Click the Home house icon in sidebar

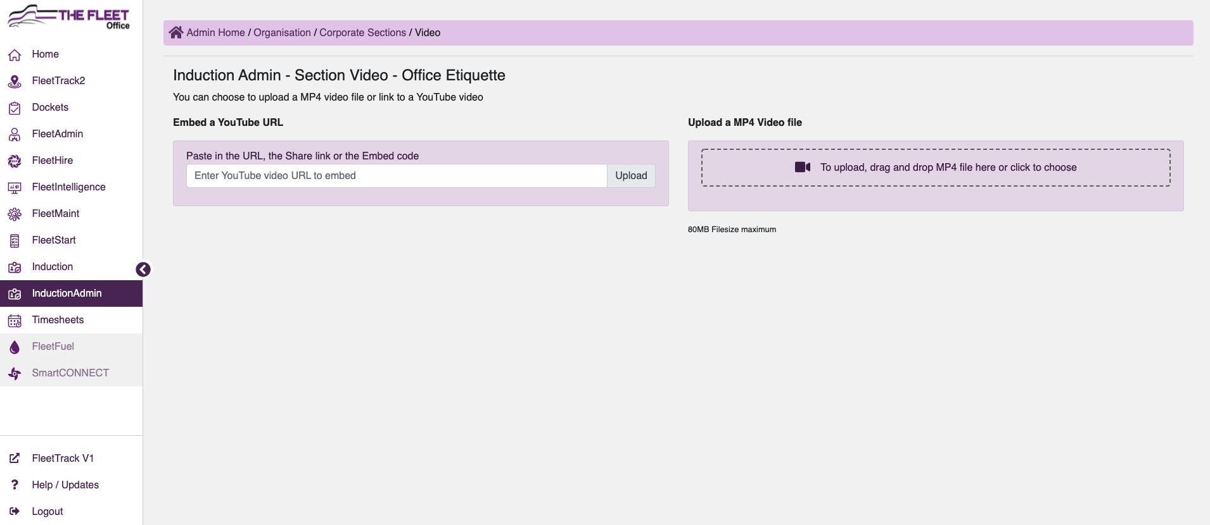coord(15,55)
